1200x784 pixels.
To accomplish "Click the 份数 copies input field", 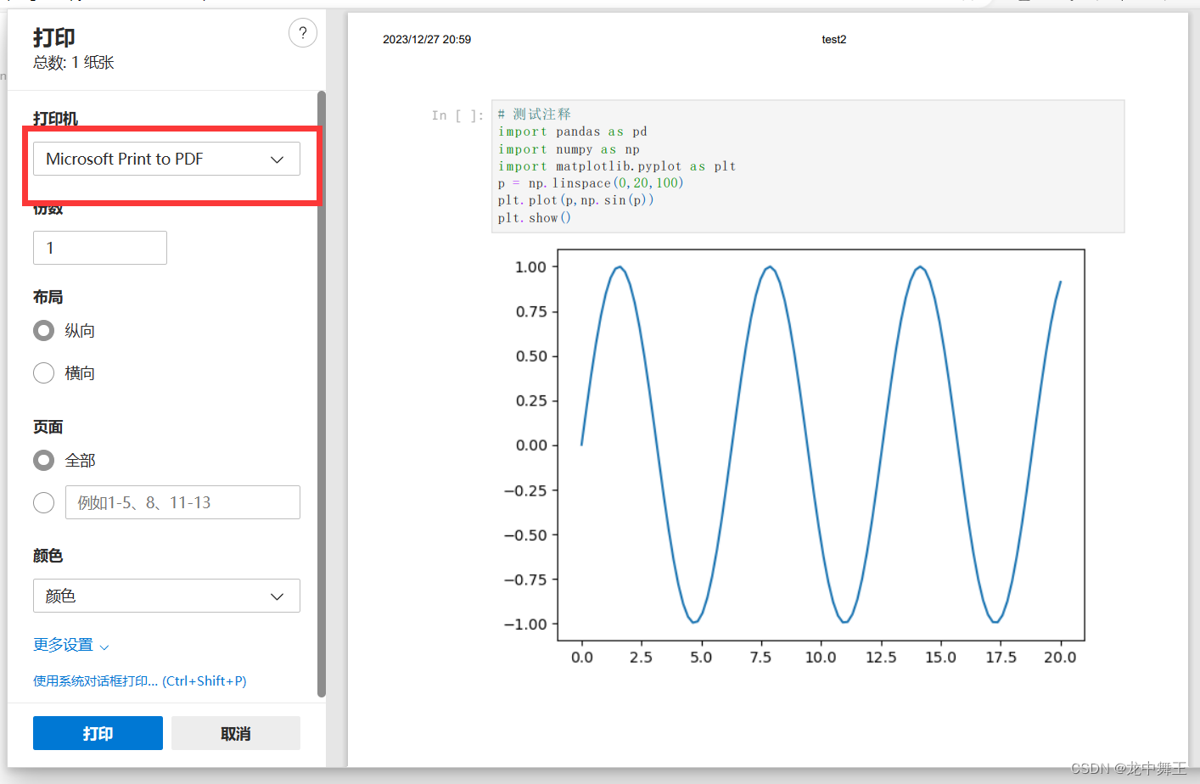I will coord(99,247).
